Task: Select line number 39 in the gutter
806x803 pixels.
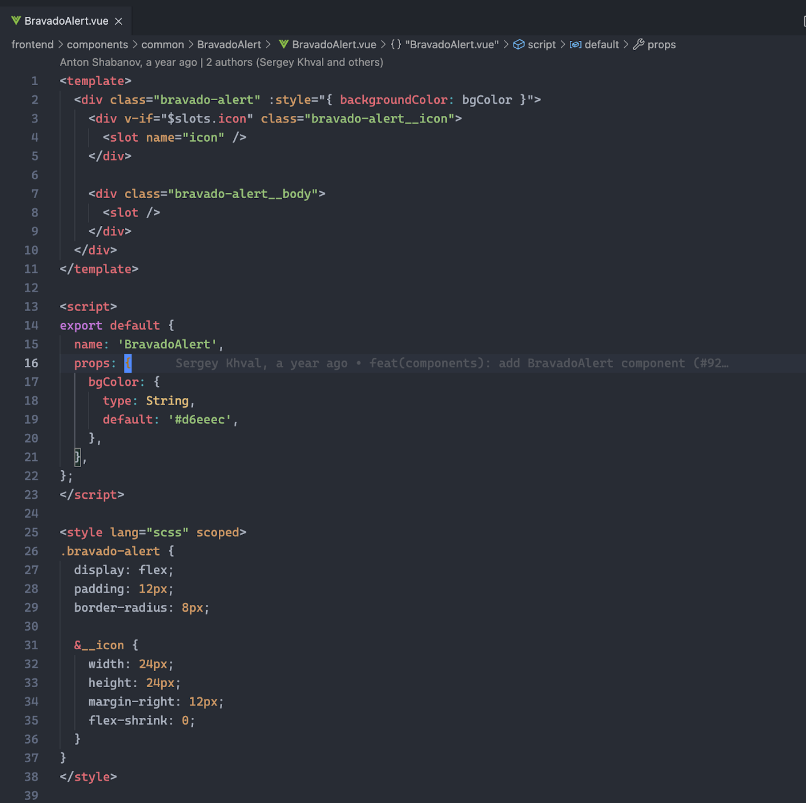Action: pos(31,796)
